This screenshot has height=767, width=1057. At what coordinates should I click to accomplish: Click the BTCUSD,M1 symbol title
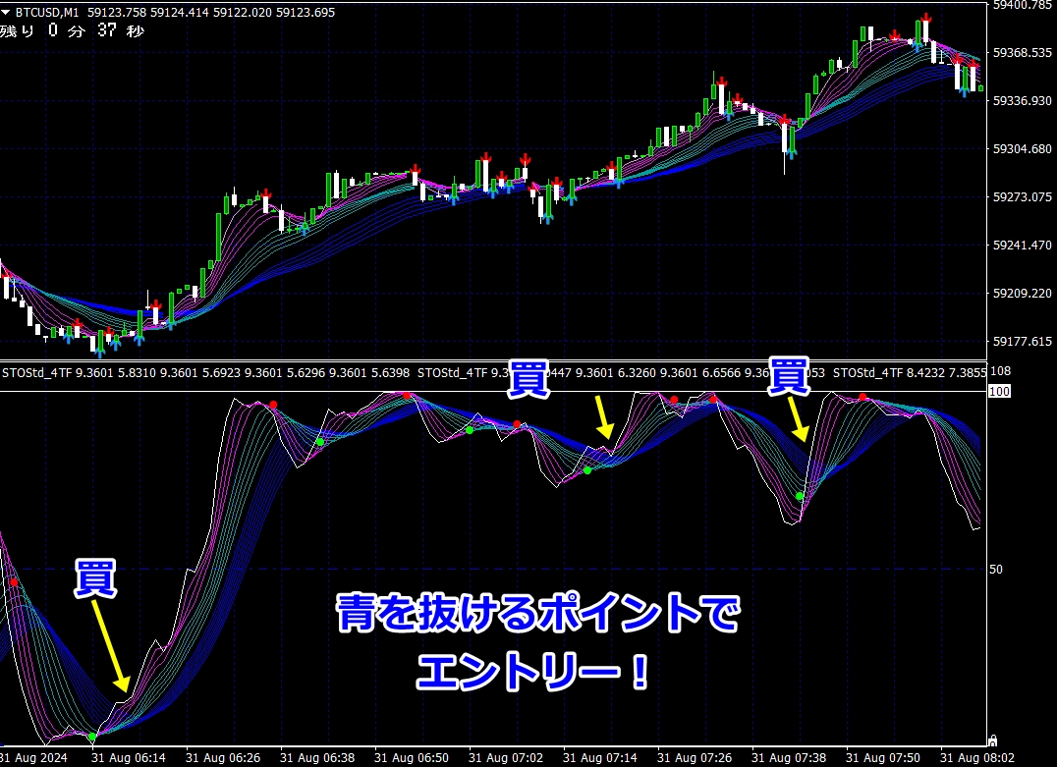(49, 13)
